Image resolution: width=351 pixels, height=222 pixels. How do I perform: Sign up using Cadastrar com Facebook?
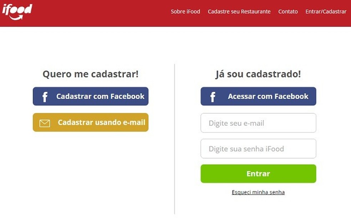[x=90, y=96]
